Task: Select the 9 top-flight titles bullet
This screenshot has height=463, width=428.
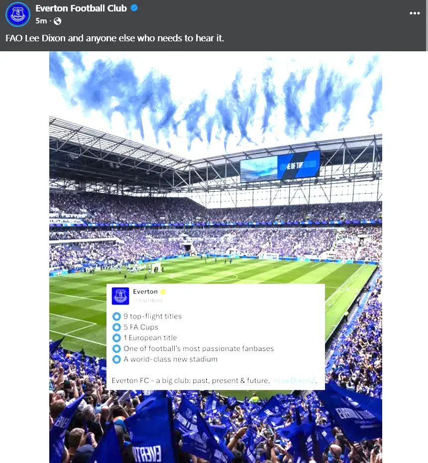Action: (x=116, y=317)
